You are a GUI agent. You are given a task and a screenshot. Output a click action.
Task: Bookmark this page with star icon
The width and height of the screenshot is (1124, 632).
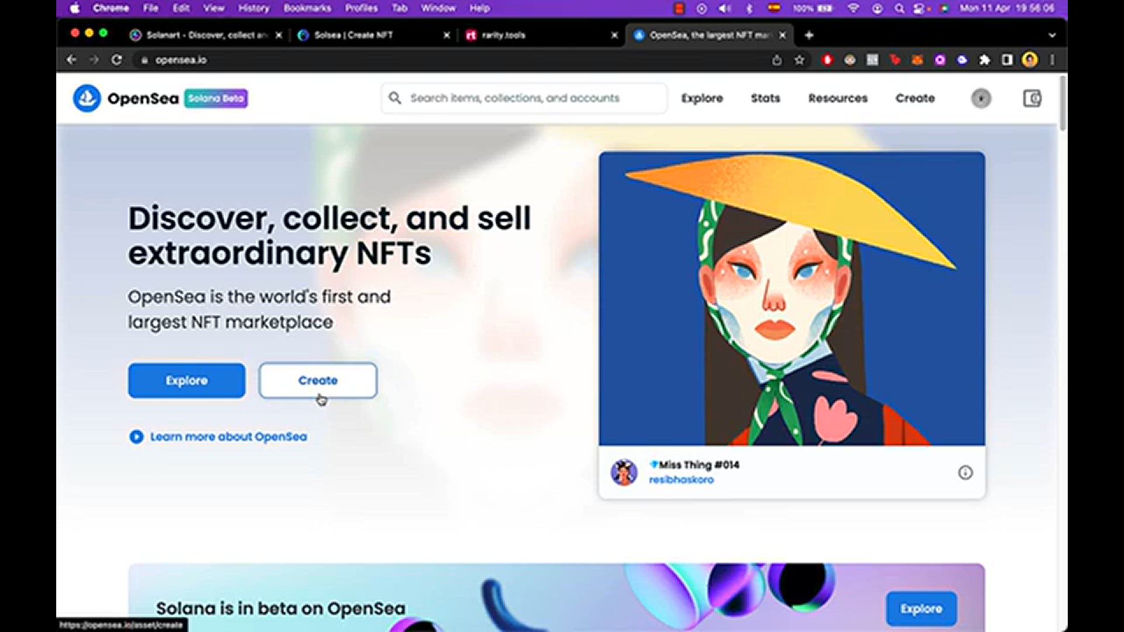click(799, 60)
